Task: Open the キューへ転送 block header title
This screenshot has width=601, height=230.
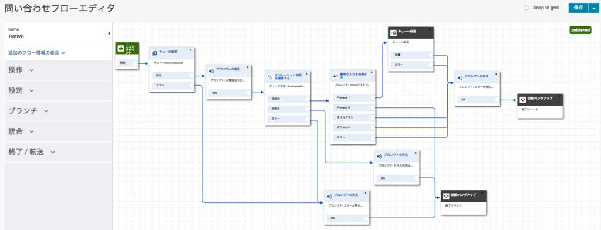Action: pos(407,32)
